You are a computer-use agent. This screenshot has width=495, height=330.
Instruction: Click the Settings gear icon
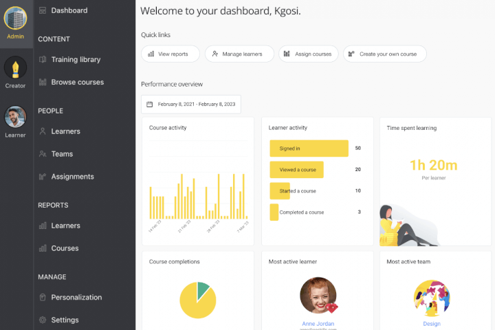(43, 320)
